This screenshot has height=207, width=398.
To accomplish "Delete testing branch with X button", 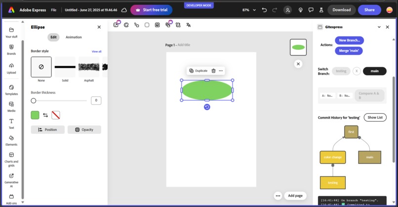I will tap(357, 71).
